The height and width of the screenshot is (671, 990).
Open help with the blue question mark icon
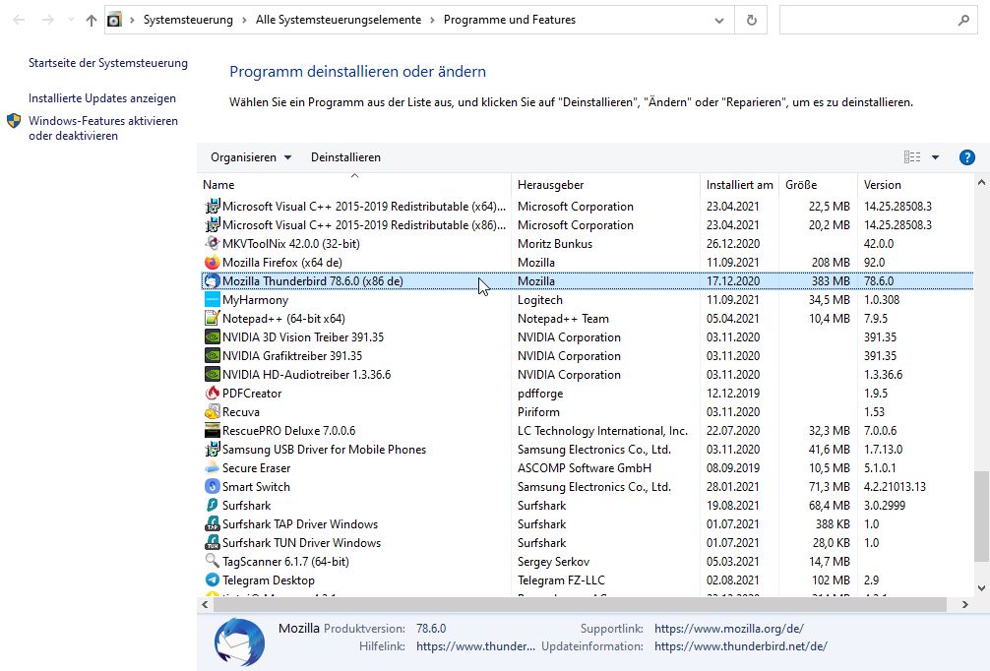(966, 157)
